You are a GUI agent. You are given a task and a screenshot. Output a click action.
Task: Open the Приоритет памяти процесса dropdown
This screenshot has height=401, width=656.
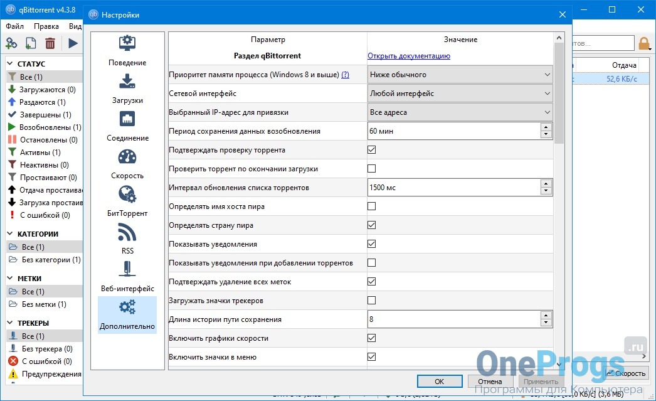pos(460,75)
